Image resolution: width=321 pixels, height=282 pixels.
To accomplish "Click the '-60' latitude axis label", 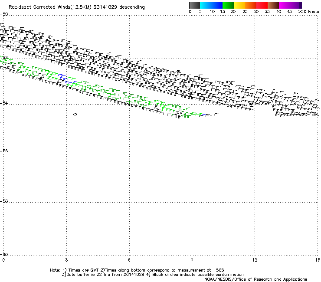I will [x=4, y=254].
